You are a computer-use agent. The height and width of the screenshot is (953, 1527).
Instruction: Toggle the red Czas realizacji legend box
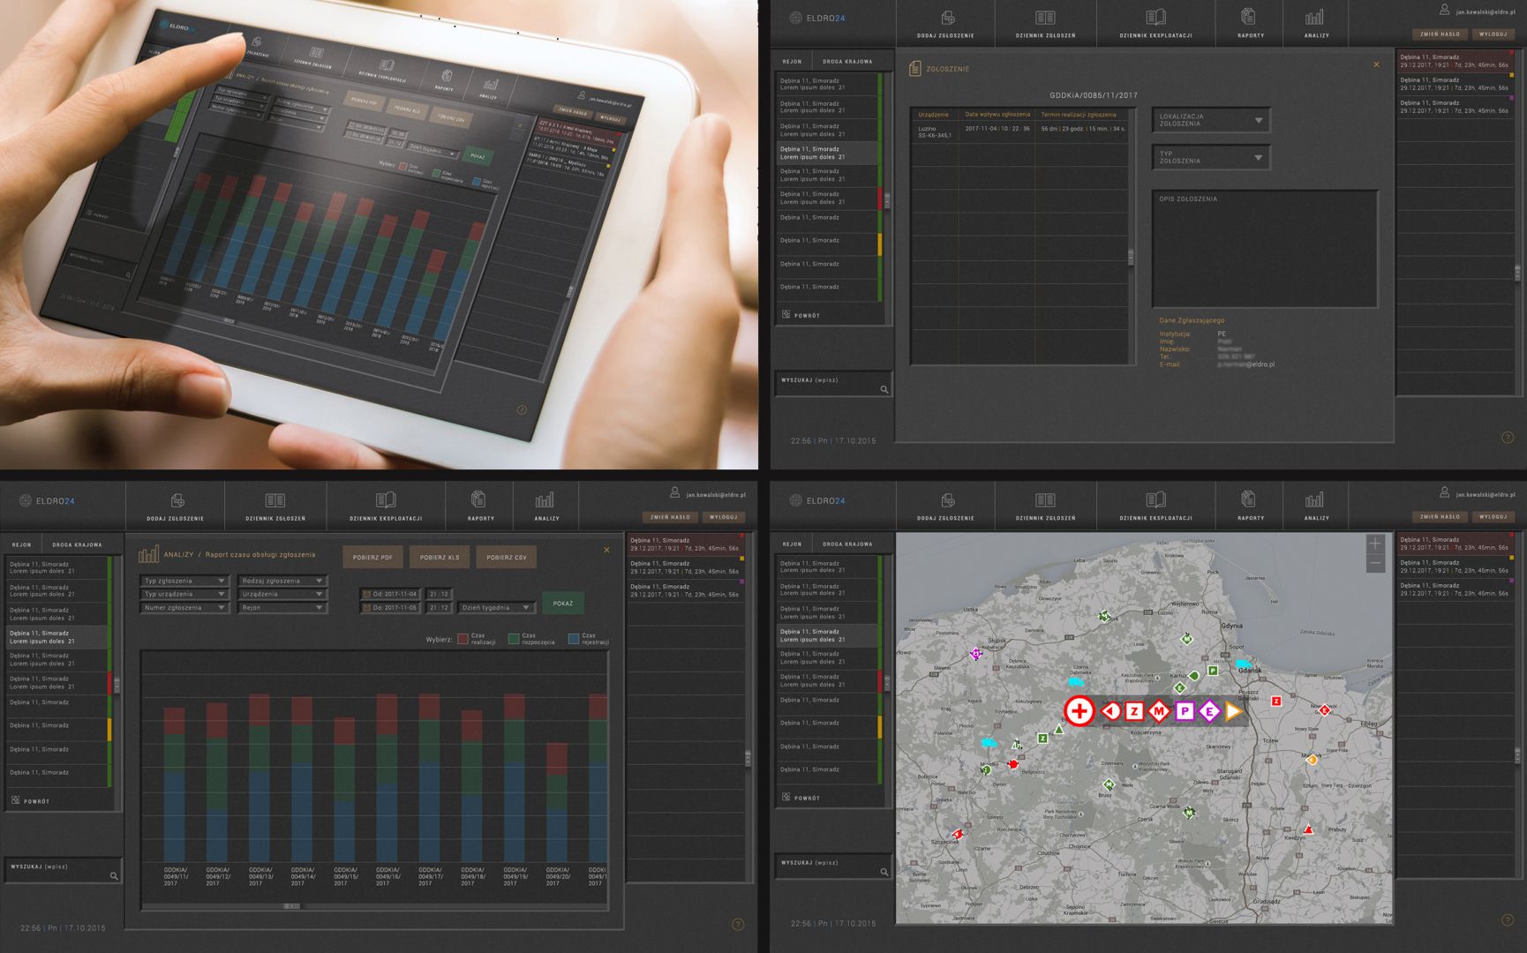(x=463, y=639)
